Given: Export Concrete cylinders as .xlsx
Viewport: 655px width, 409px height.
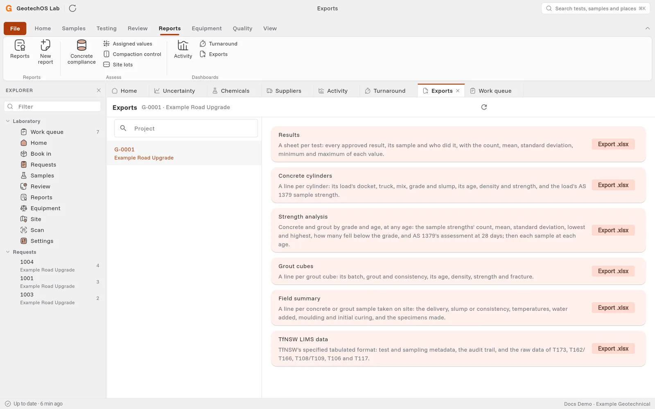Looking at the screenshot, I should (x=613, y=185).
